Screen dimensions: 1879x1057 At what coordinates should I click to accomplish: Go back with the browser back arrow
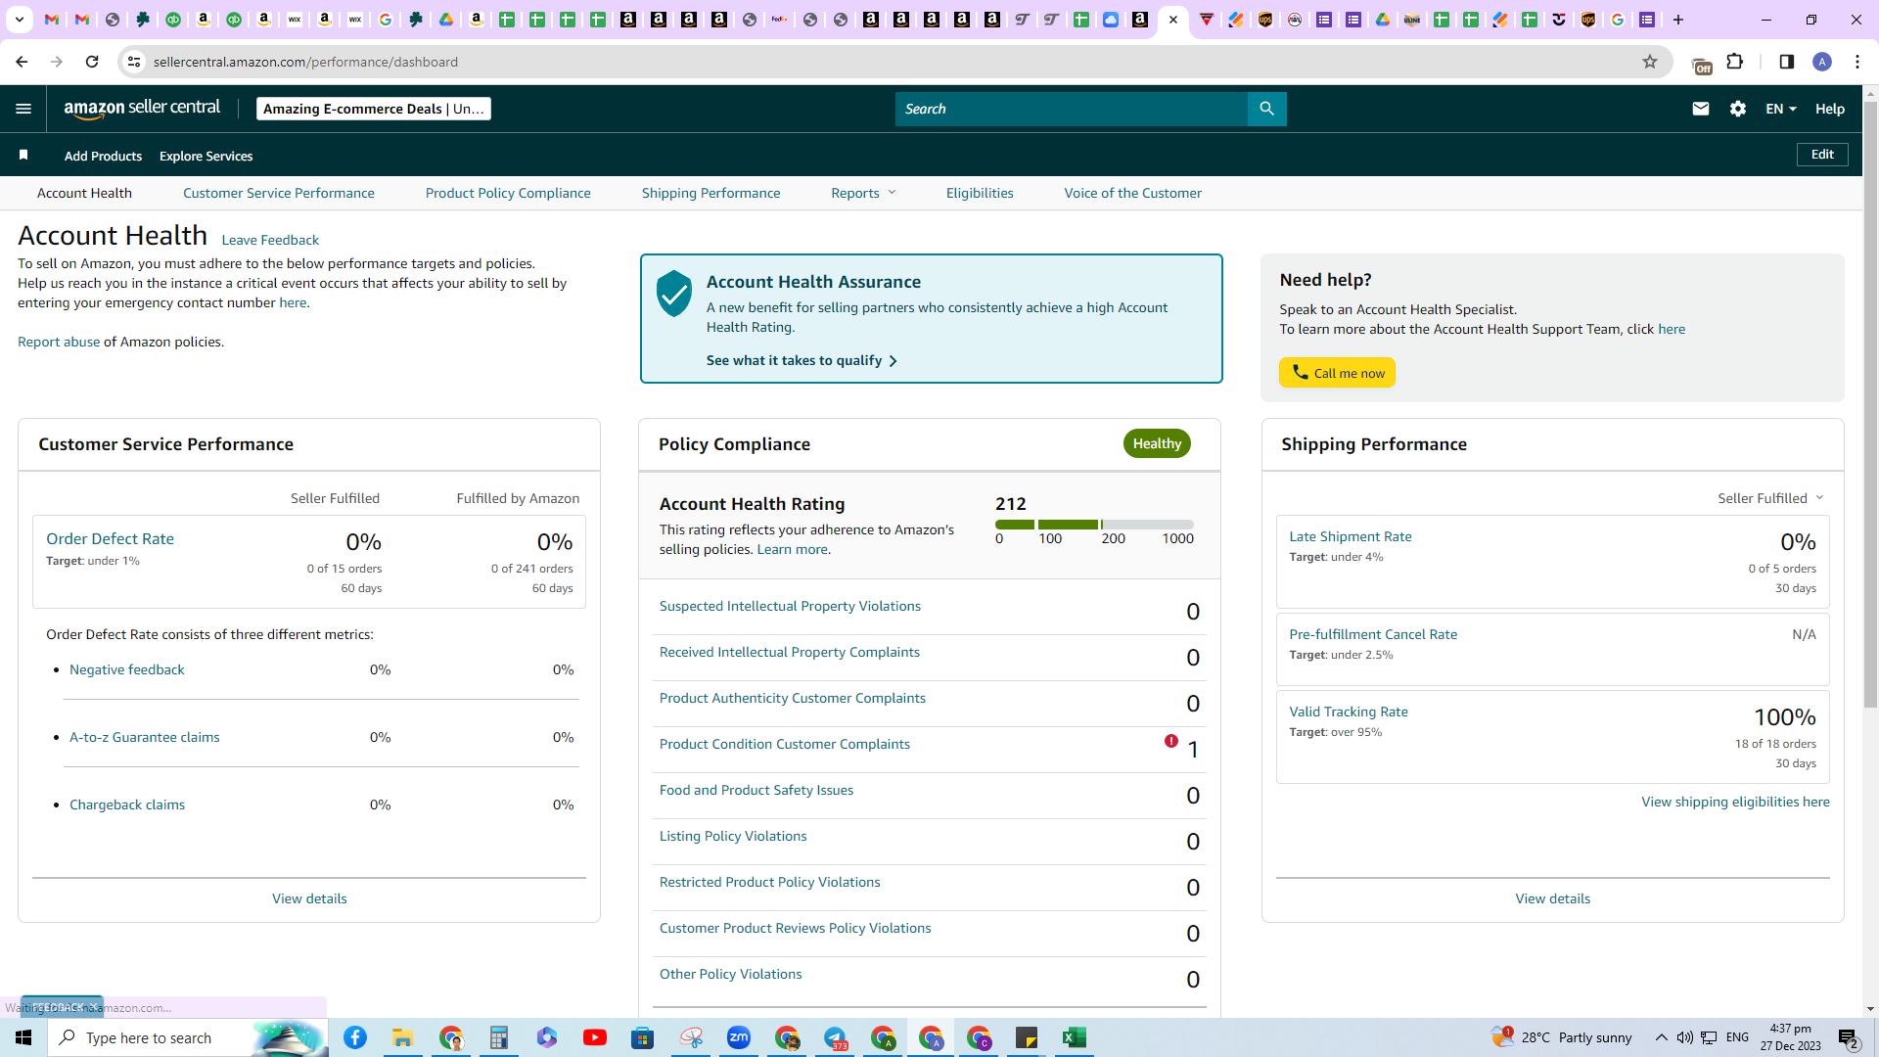coord(22,62)
